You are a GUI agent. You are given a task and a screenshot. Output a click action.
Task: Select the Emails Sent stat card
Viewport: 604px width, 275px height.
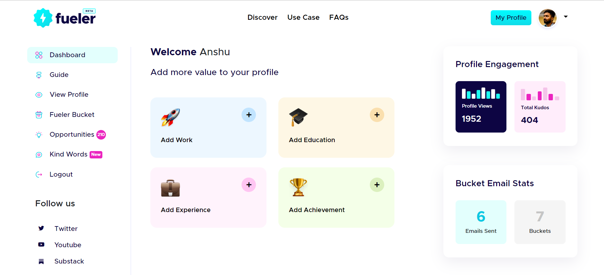481,222
